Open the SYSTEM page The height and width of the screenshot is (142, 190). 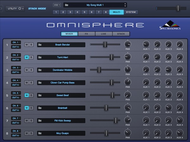click(x=131, y=12)
